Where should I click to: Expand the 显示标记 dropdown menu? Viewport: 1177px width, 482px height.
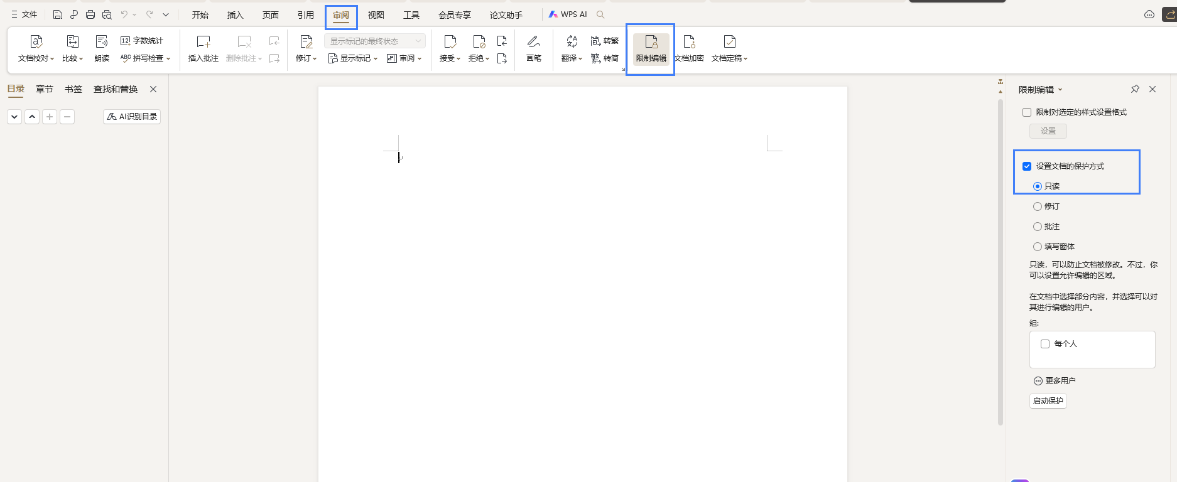353,58
